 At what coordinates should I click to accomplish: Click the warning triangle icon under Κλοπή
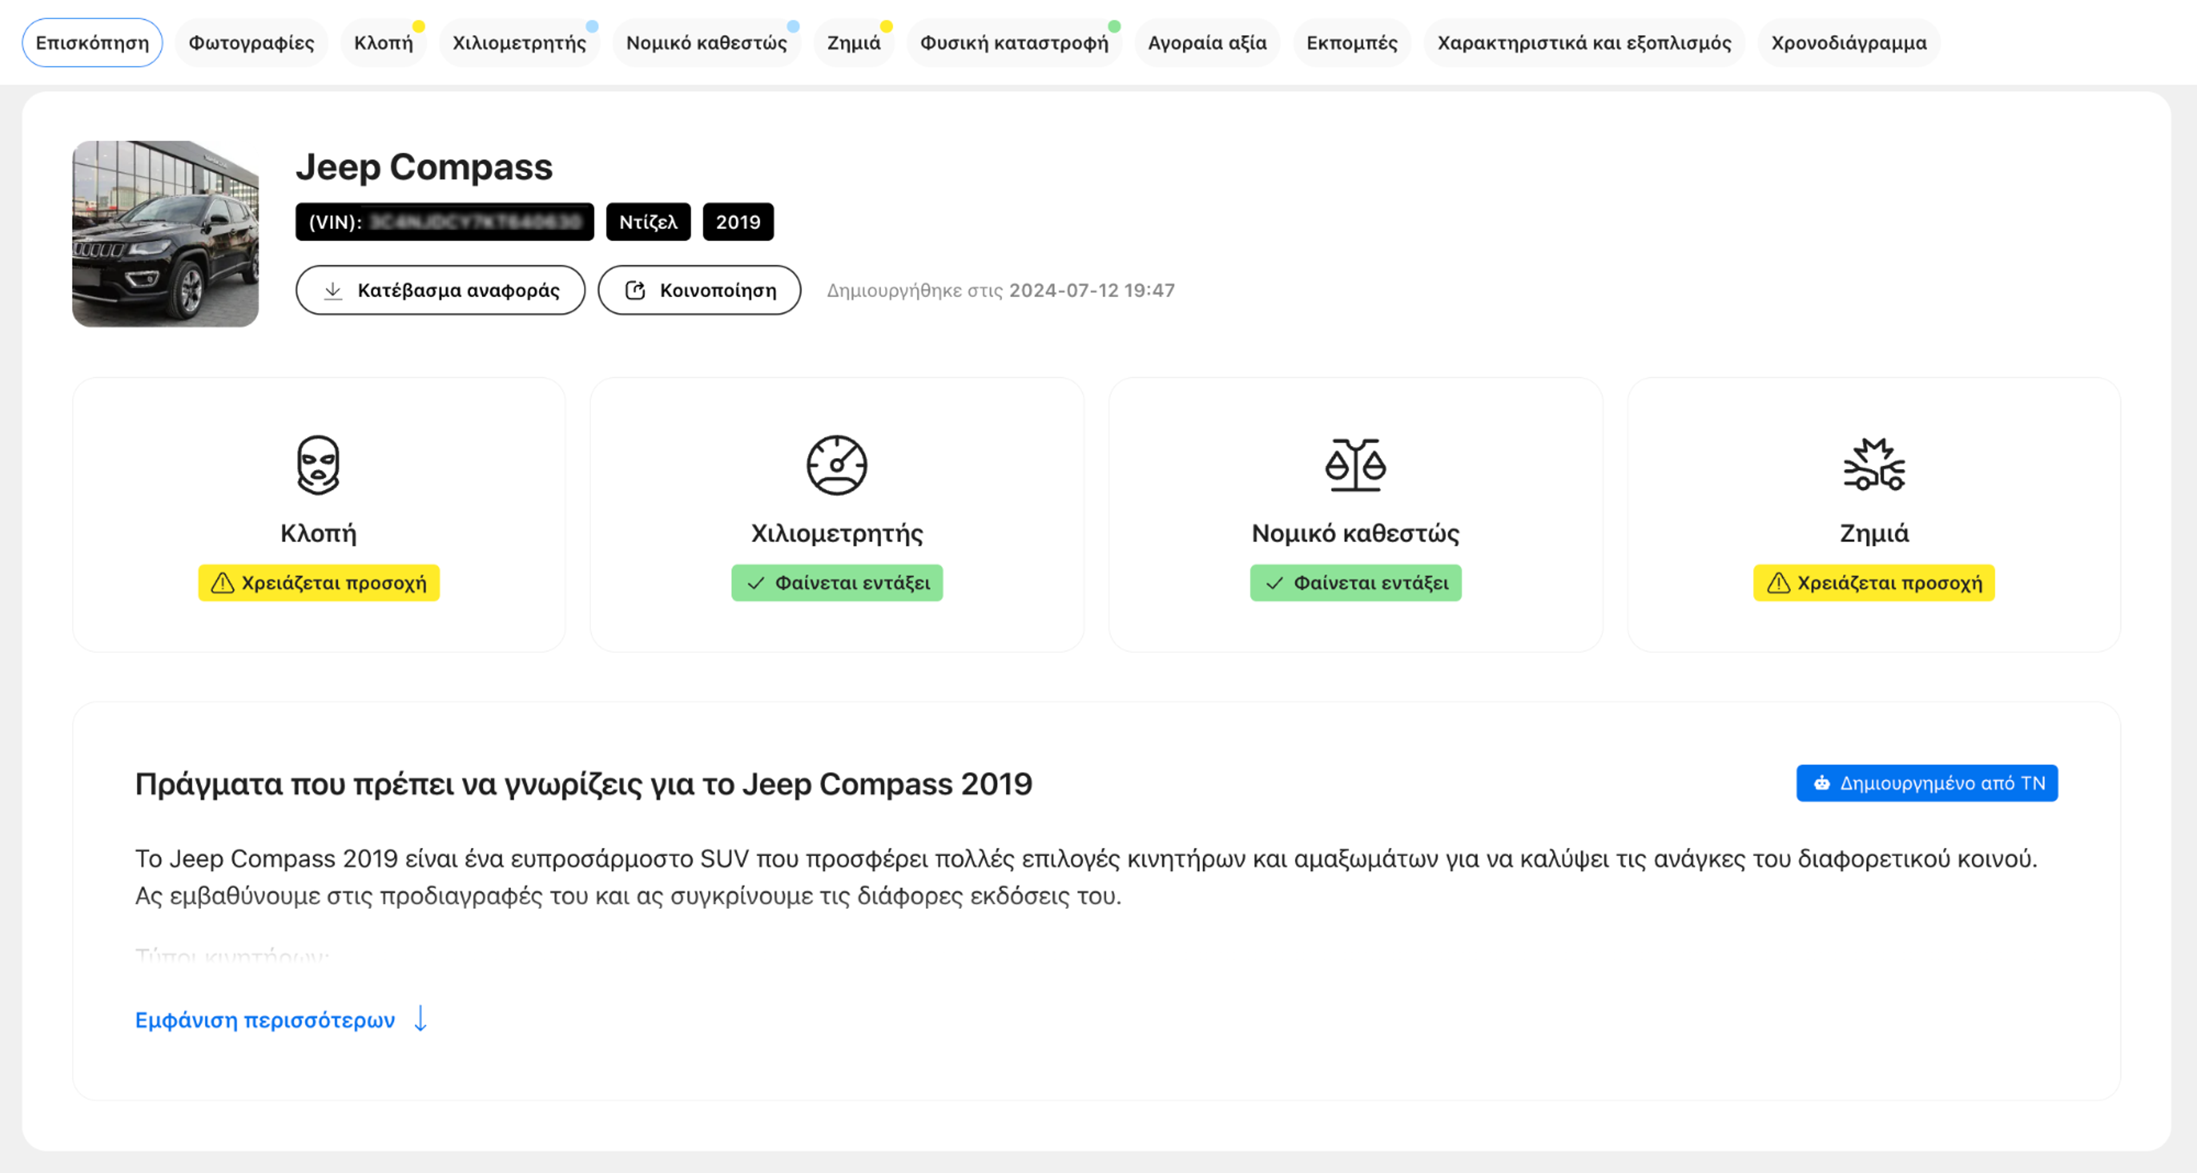pos(223,583)
